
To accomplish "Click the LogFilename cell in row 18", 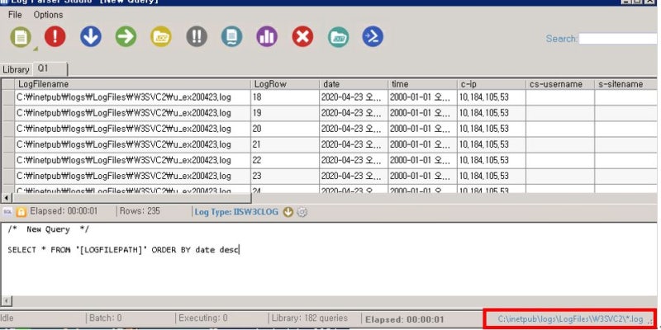I will pyautogui.click(x=132, y=97).
